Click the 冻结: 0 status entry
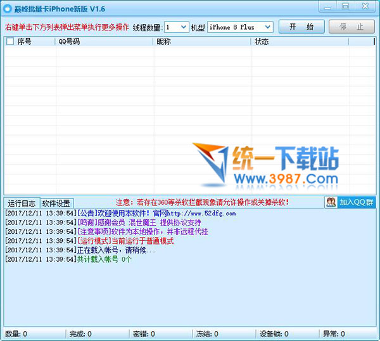 coord(207,334)
